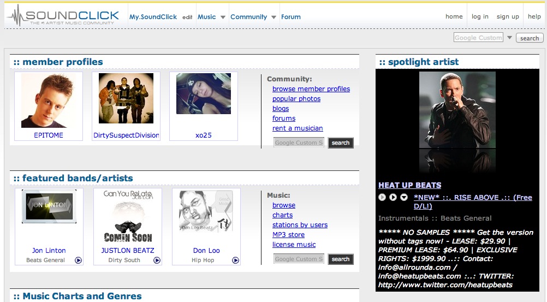Open the blogs link
This screenshot has width=547, height=302.
pyautogui.click(x=281, y=109)
